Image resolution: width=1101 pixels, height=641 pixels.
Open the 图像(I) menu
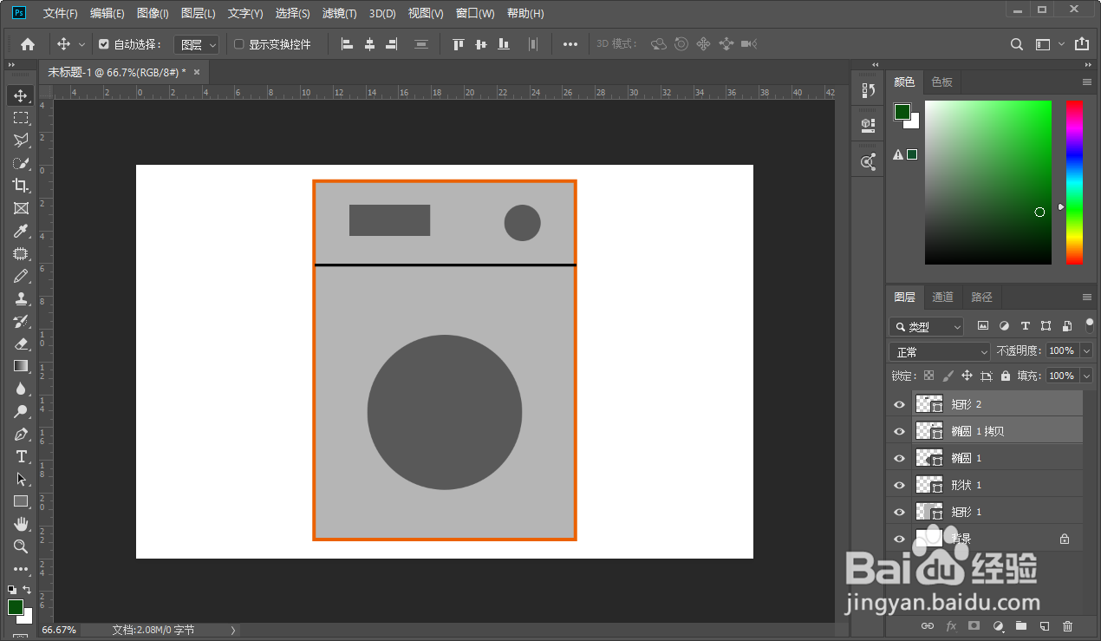153,13
